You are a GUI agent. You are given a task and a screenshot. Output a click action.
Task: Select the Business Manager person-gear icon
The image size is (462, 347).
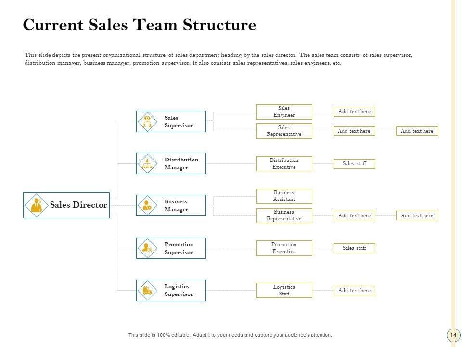(147, 205)
